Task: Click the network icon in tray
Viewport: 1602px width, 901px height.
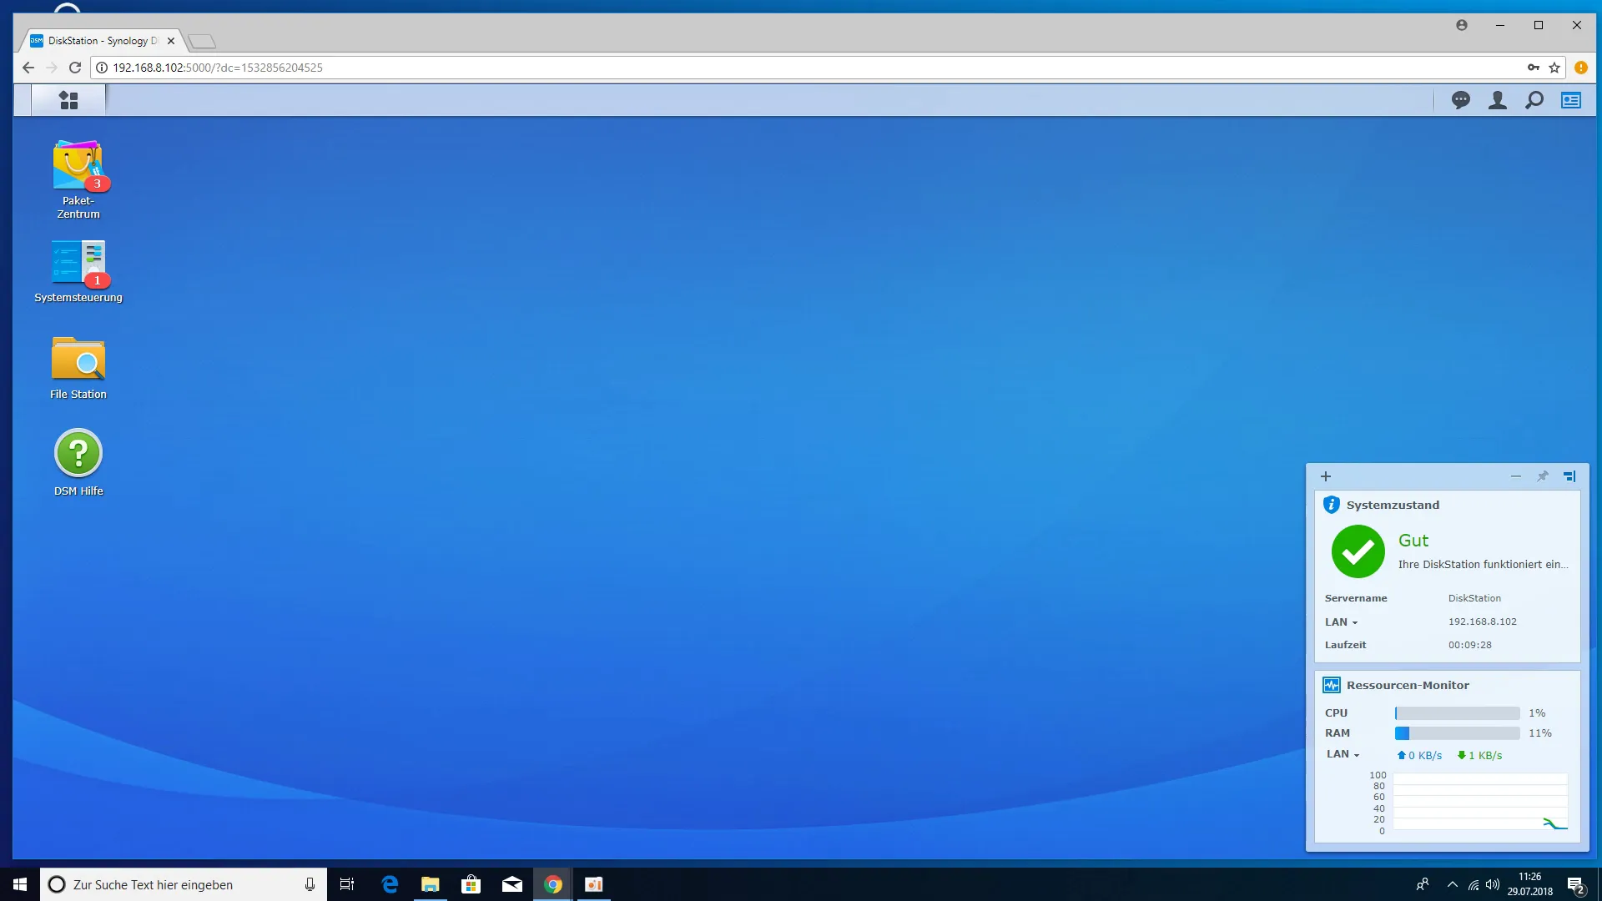Action: click(x=1474, y=885)
